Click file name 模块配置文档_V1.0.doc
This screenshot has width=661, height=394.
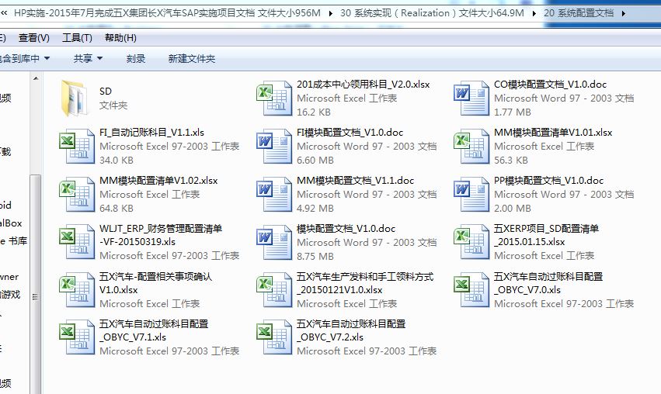tap(346, 229)
